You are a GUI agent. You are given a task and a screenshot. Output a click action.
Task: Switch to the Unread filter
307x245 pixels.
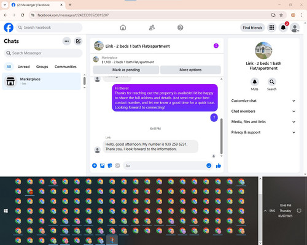[x=23, y=67]
